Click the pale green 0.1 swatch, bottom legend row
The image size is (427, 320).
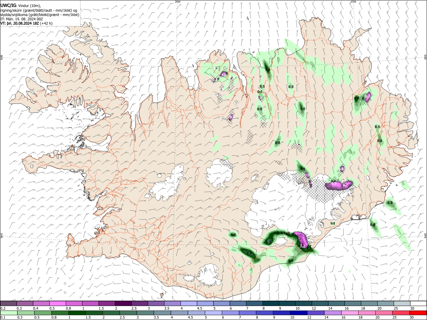[9, 313]
